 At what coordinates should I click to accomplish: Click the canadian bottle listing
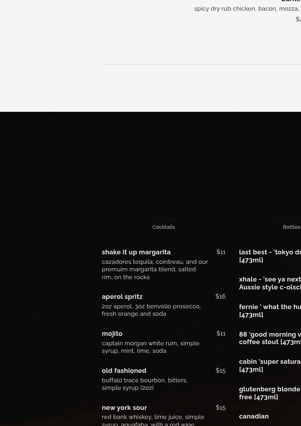(x=254, y=416)
